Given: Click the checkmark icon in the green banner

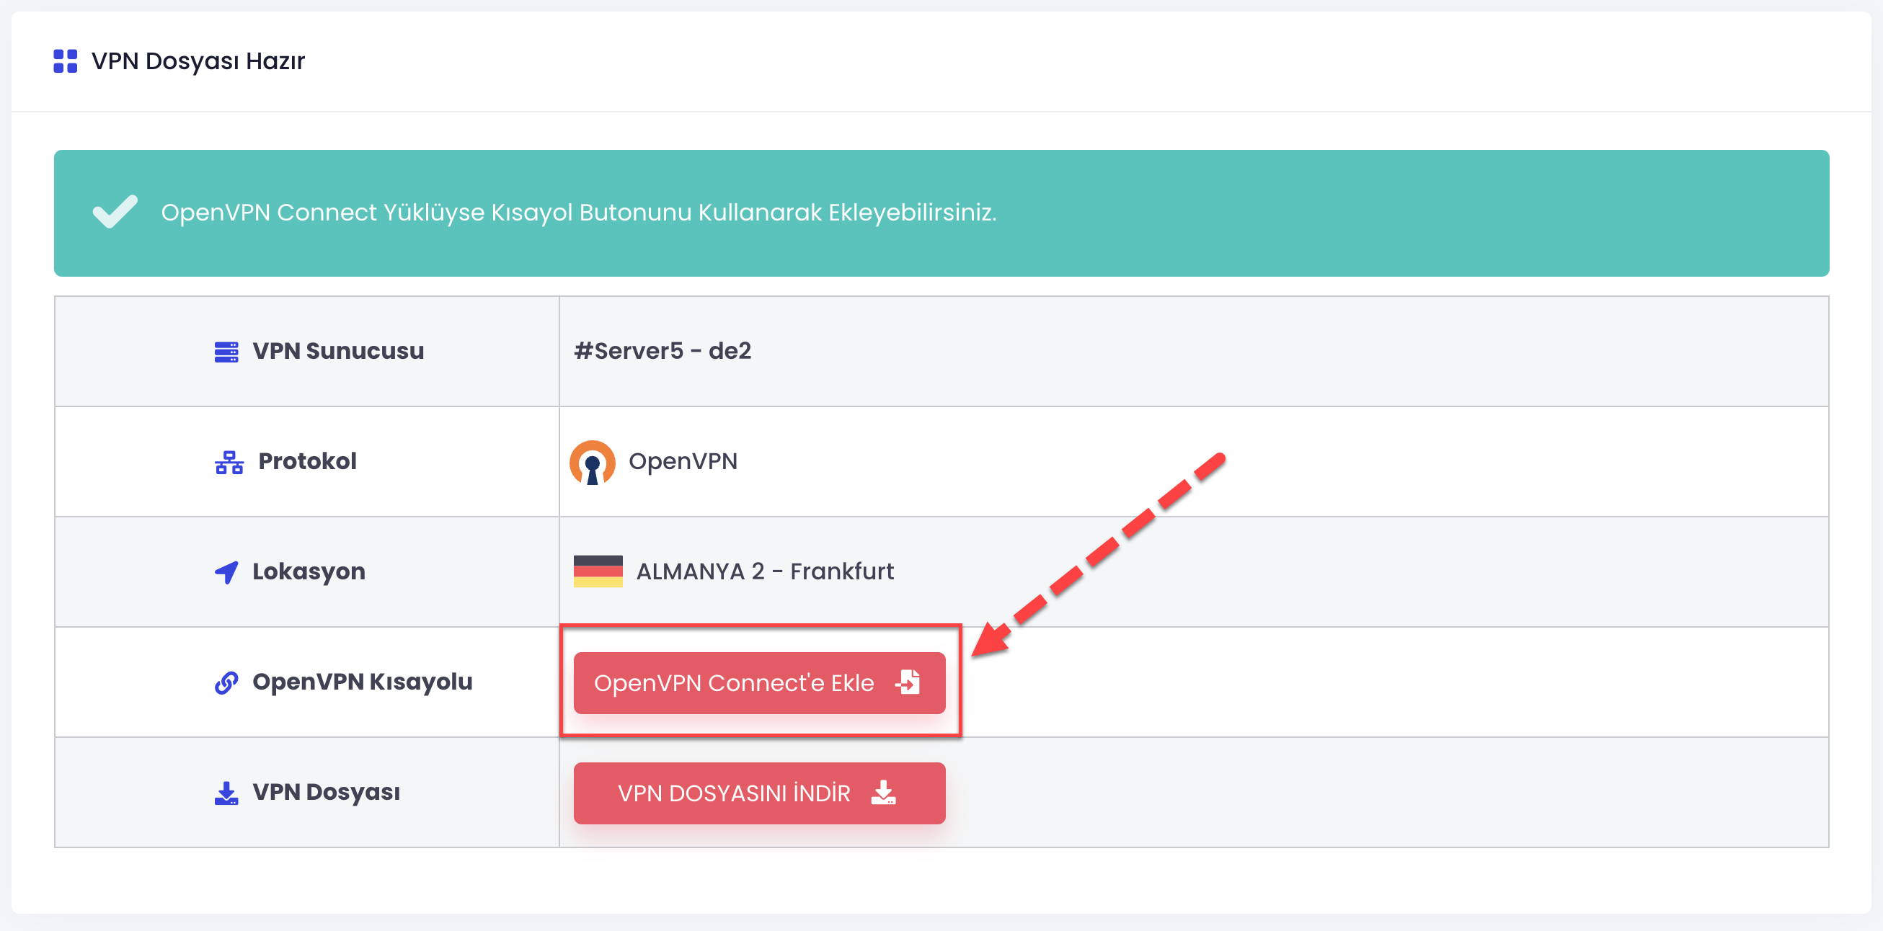Looking at the screenshot, I should click(115, 212).
